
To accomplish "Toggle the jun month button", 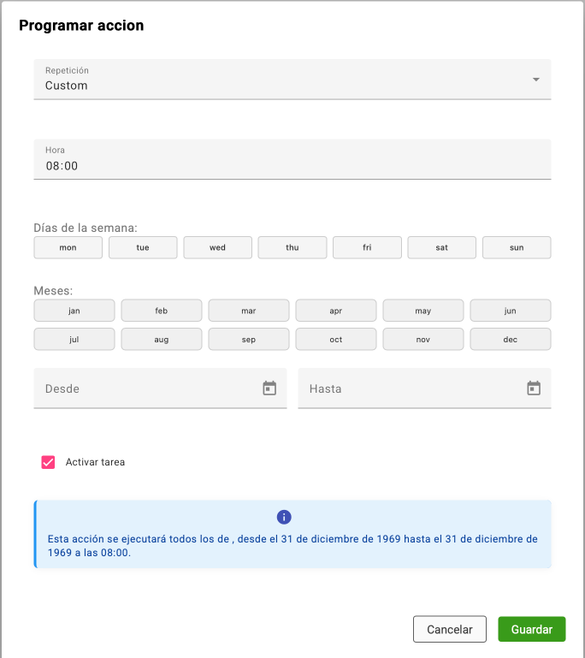I will coord(511,311).
